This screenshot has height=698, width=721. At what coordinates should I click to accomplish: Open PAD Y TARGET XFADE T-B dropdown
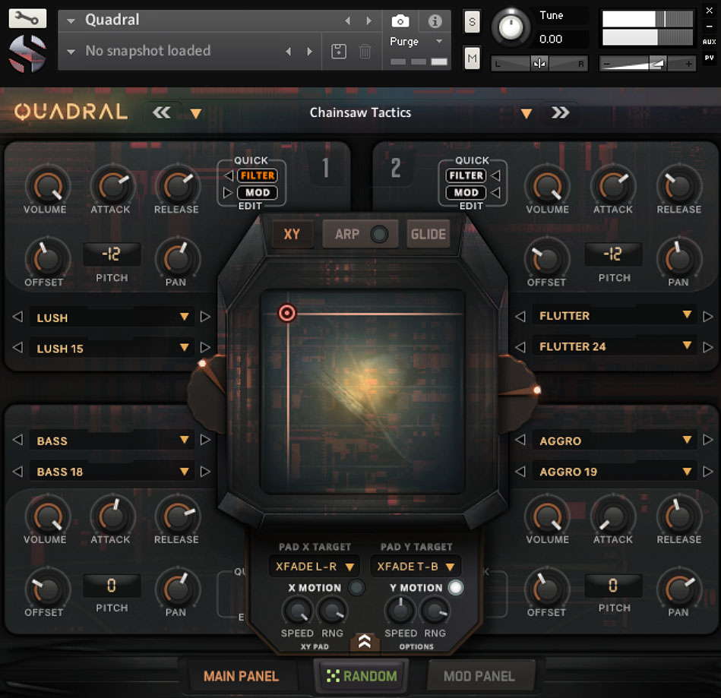click(416, 567)
